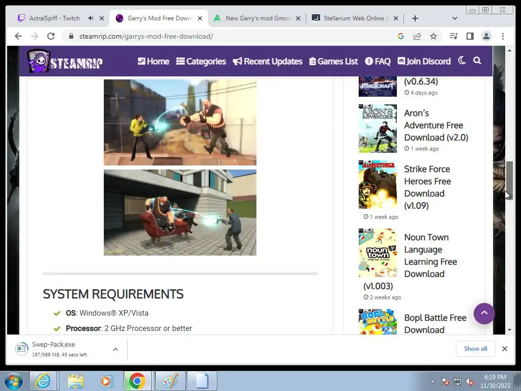The width and height of the screenshot is (521, 391).
Task: Click Show all downloads
Action: [476, 348]
